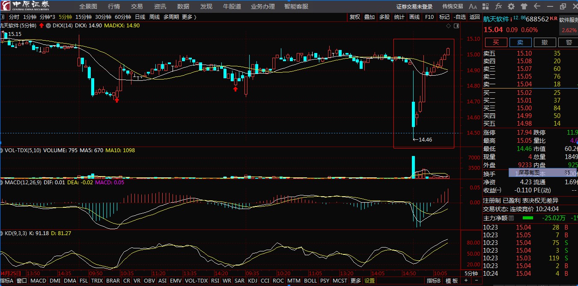Open the settings gear icon

pos(511,6)
